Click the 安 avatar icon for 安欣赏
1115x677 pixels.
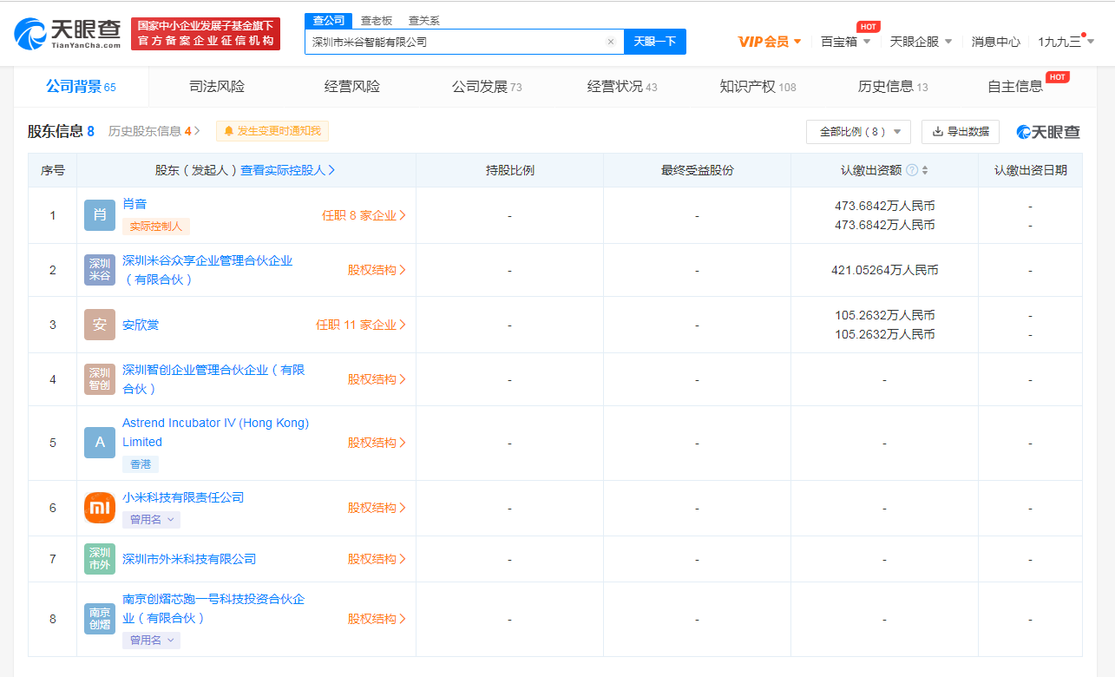pyautogui.click(x=100, y=325)
